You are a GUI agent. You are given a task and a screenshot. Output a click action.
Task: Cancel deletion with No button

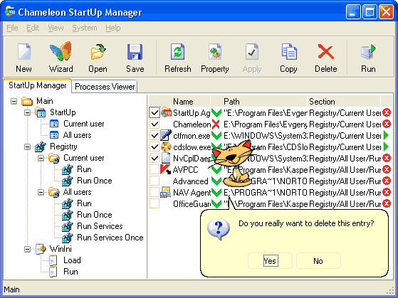click(x=318, y=261)
